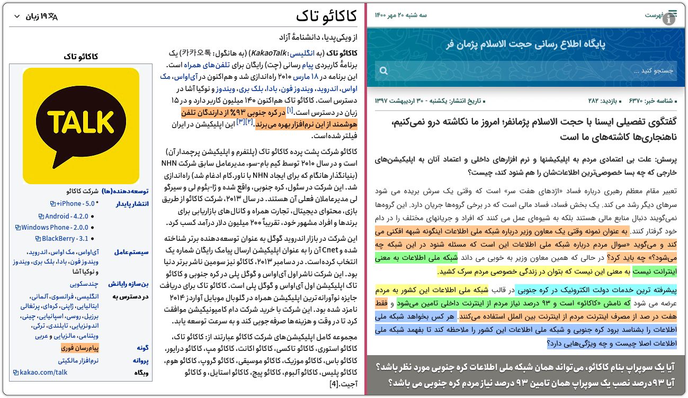688x398 pixels.
Task: Click external link icon beside BlackBerry 3.1
Action: (39, 239)
